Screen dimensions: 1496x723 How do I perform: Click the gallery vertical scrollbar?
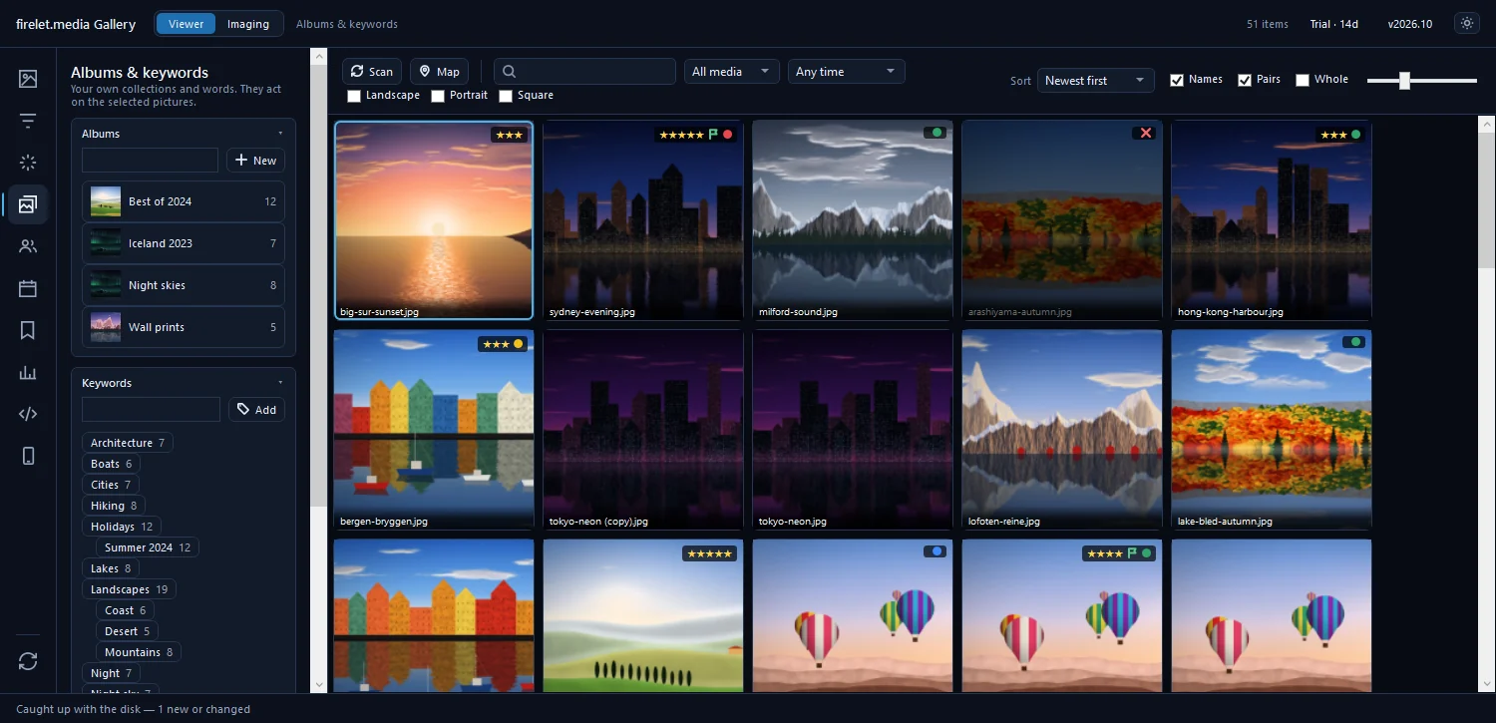[x=1485, y=404]
